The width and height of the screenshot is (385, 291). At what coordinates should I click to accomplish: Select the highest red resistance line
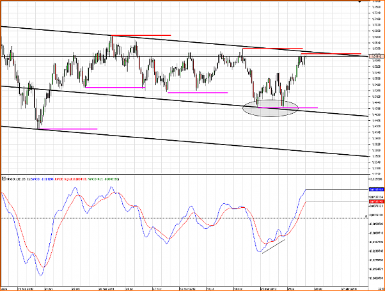[x=141, y=35]
